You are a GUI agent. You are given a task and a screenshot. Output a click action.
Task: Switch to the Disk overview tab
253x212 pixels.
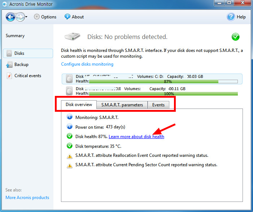pyautogui.click(x=79, y=105)
